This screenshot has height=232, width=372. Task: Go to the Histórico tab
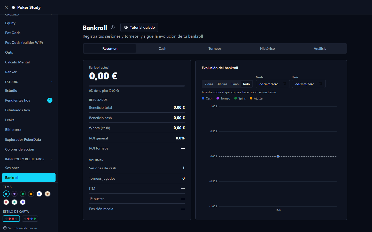(x=267, y=48)
